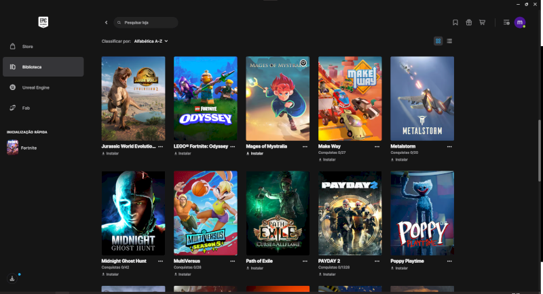Minimize the launcher window

[x=518, y=4]
